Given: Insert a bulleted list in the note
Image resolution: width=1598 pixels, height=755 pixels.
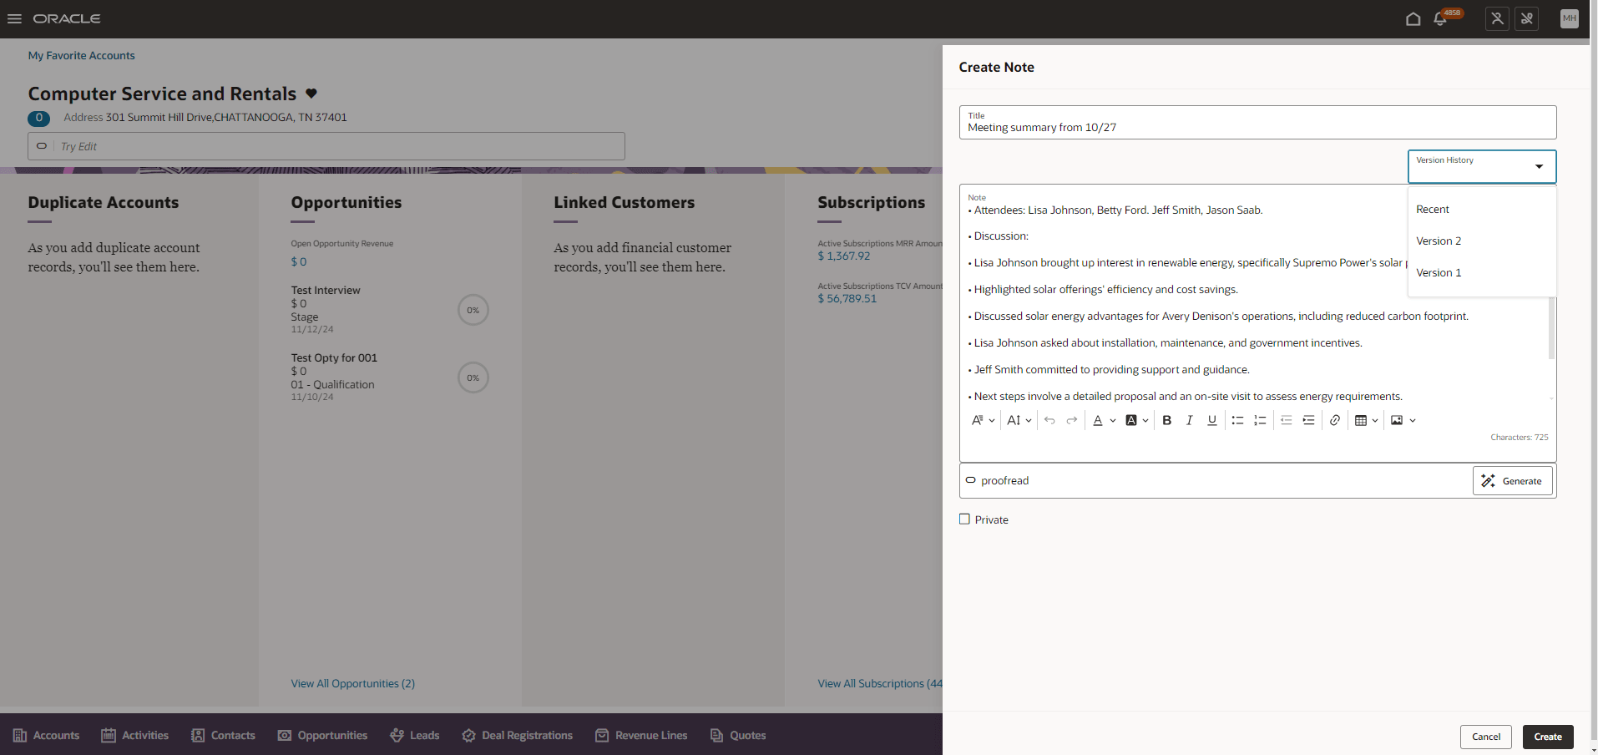Looking at the screenshot, I should point(1238,420).
